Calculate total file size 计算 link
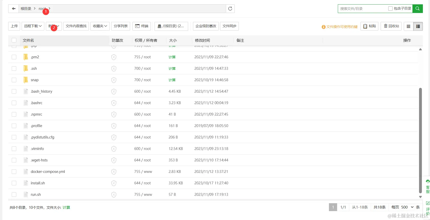Image resolution: width=430 pixels, height=220 pixels. coord(66,208)
